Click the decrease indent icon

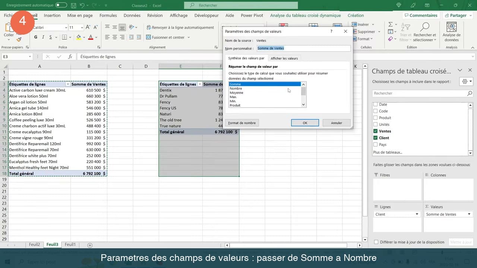pos(131,37)
